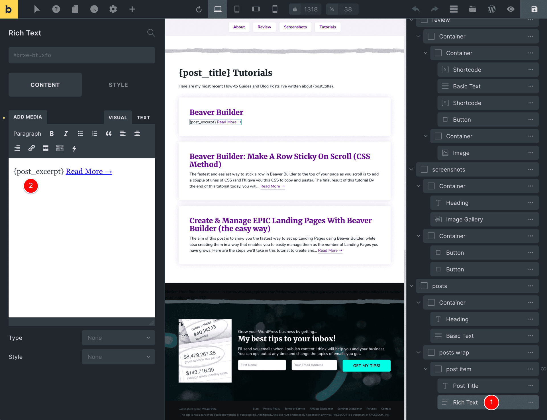
Task: Switch to the STYLE tab
Action: 118,85
